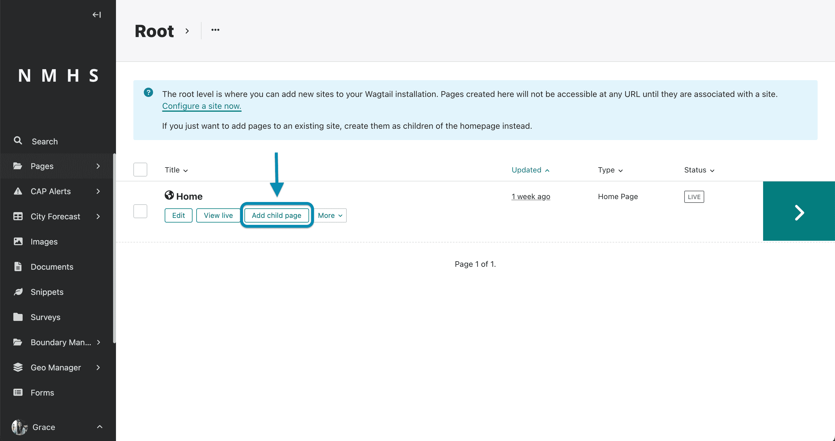Sort by Title column header
Screen dimensions: 835x441
(176, 170)
